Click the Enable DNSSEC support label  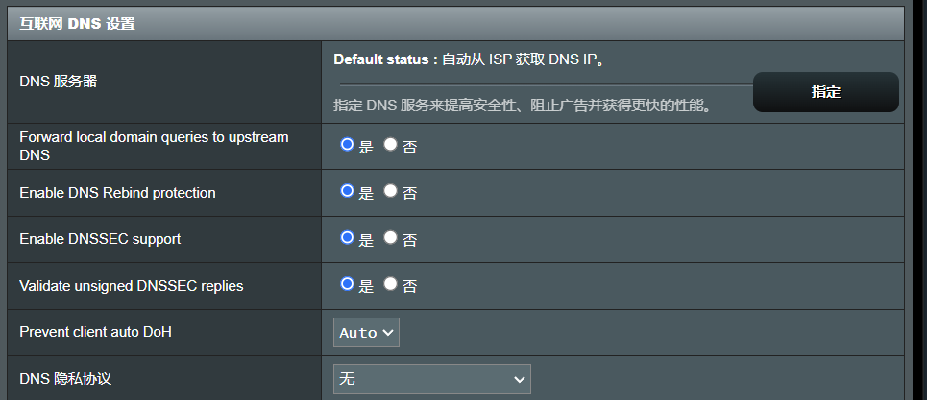pyautogui.click(x=100, y=239)
